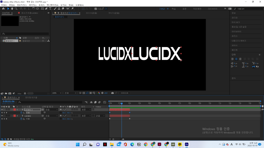Open blending mode dropdown for LUCIDX 2
Viewport: 264px width, 148px height.
(x=86, y=109)
